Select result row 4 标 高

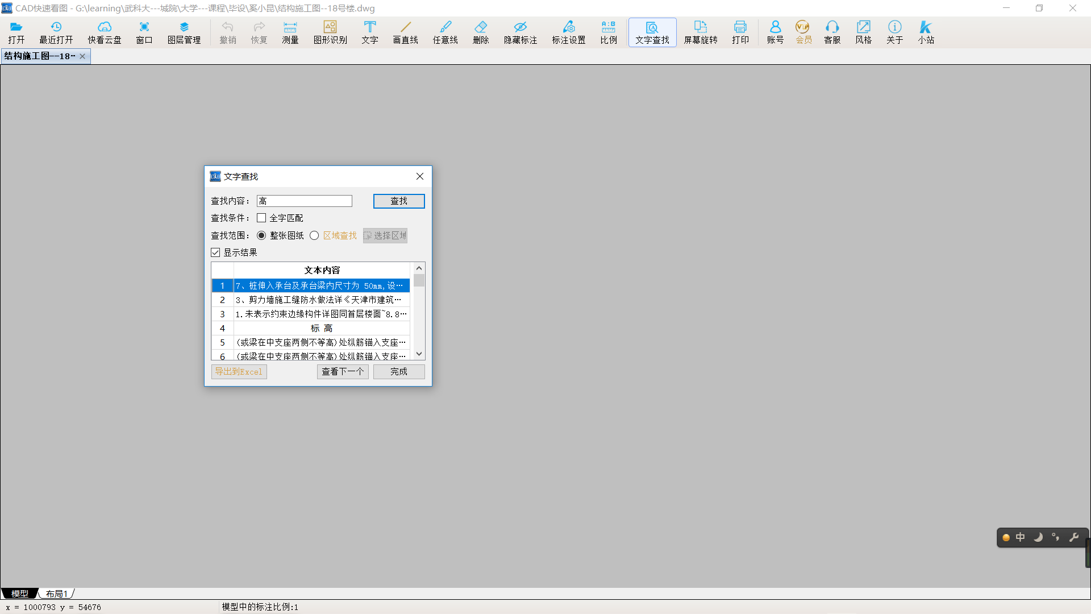click(311, 328)
